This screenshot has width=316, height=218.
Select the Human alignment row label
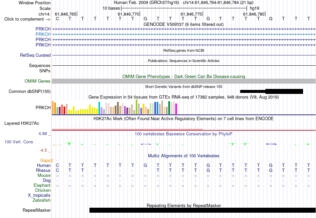coord(44,165)
